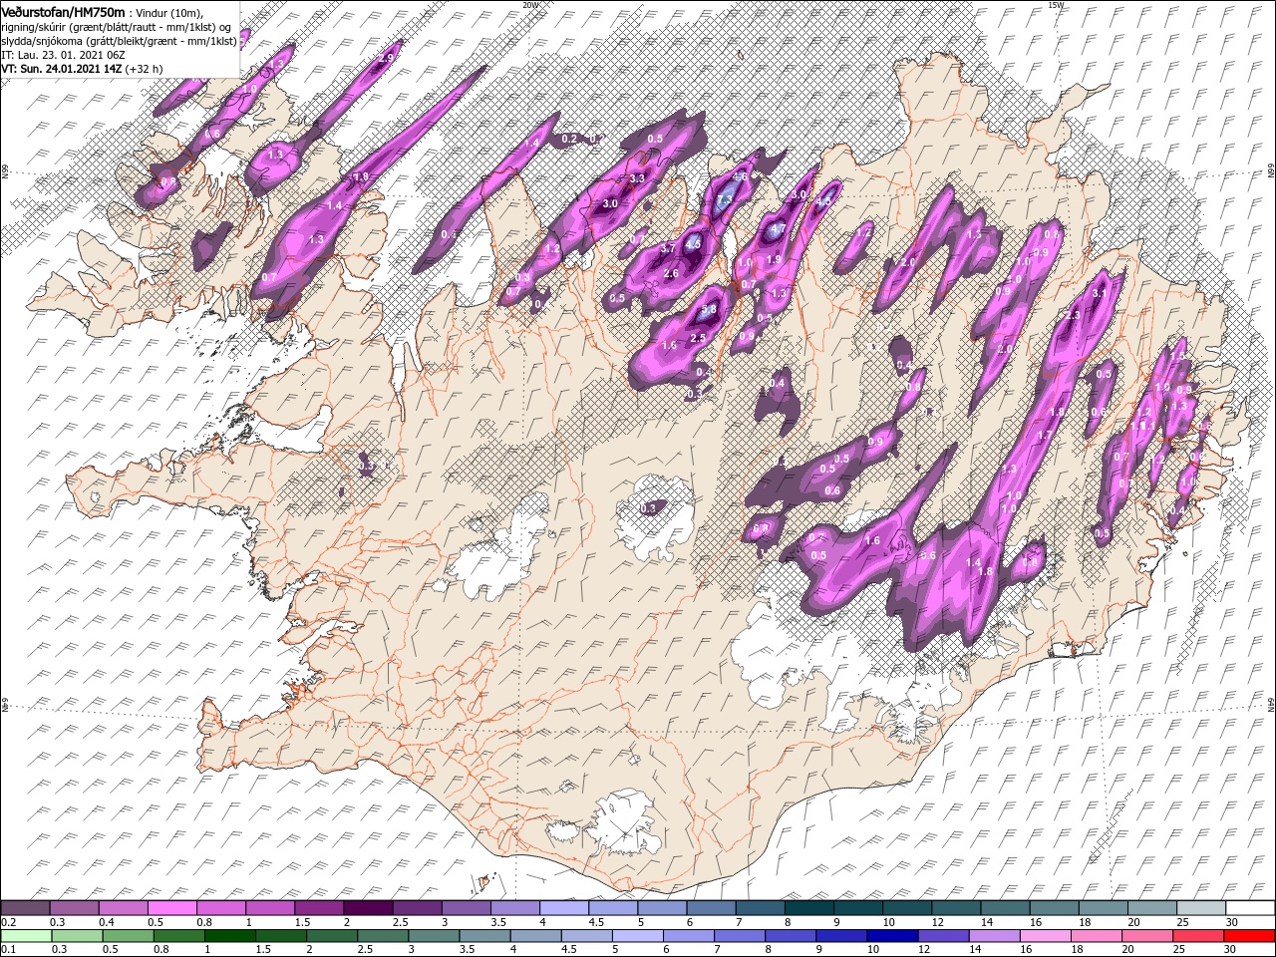Click the 3.1 snowfall value in the east
Image resolution: width=1276 pixels, height=957 pixels.
click(1100, 293)
